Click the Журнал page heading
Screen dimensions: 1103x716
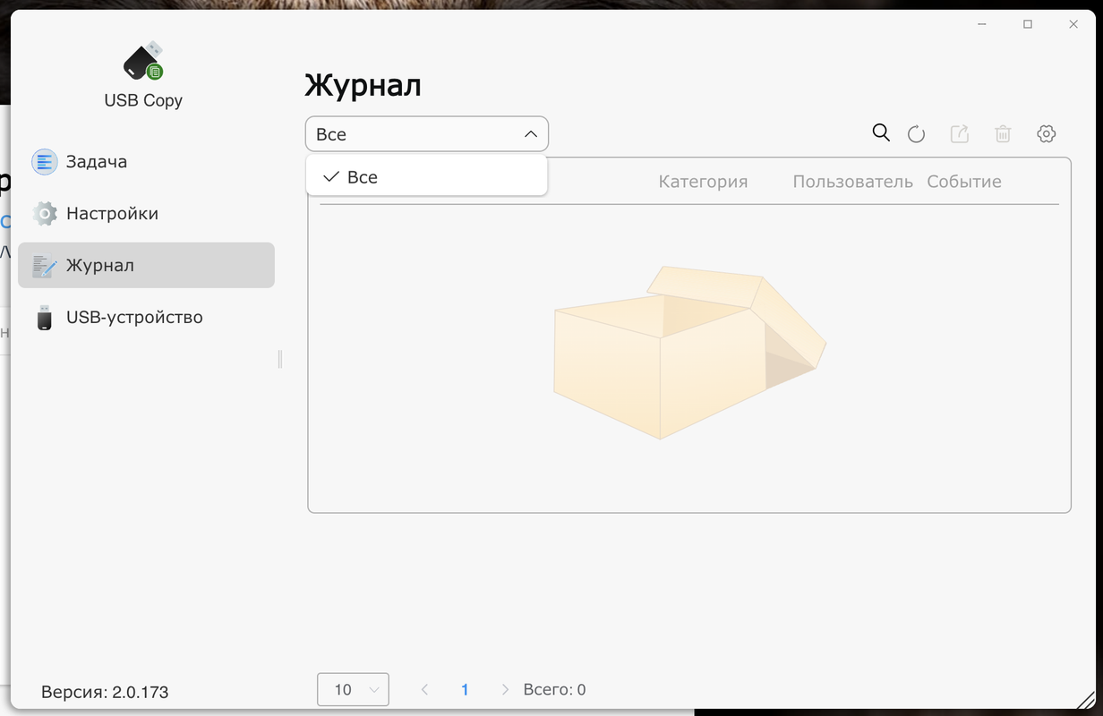(x=363, y=86)
